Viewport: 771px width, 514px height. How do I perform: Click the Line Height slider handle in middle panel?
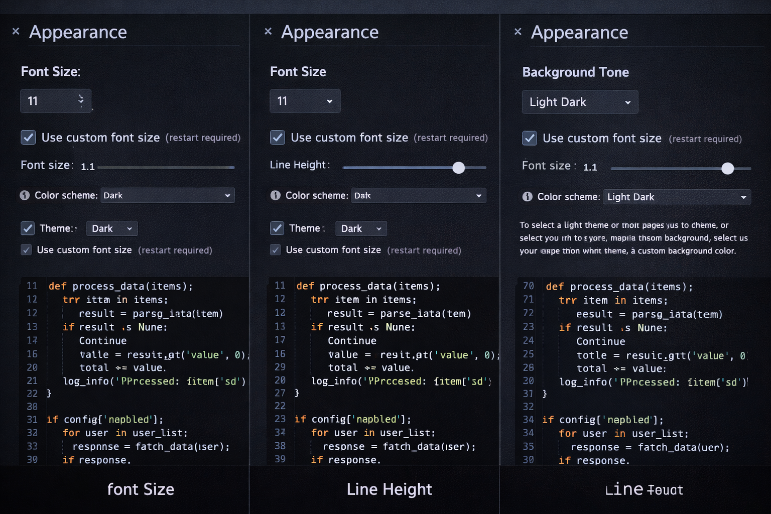(458, 168)
